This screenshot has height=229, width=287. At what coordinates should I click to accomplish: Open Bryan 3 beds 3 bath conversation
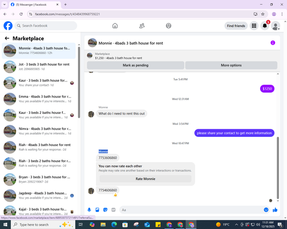[38, 179]
